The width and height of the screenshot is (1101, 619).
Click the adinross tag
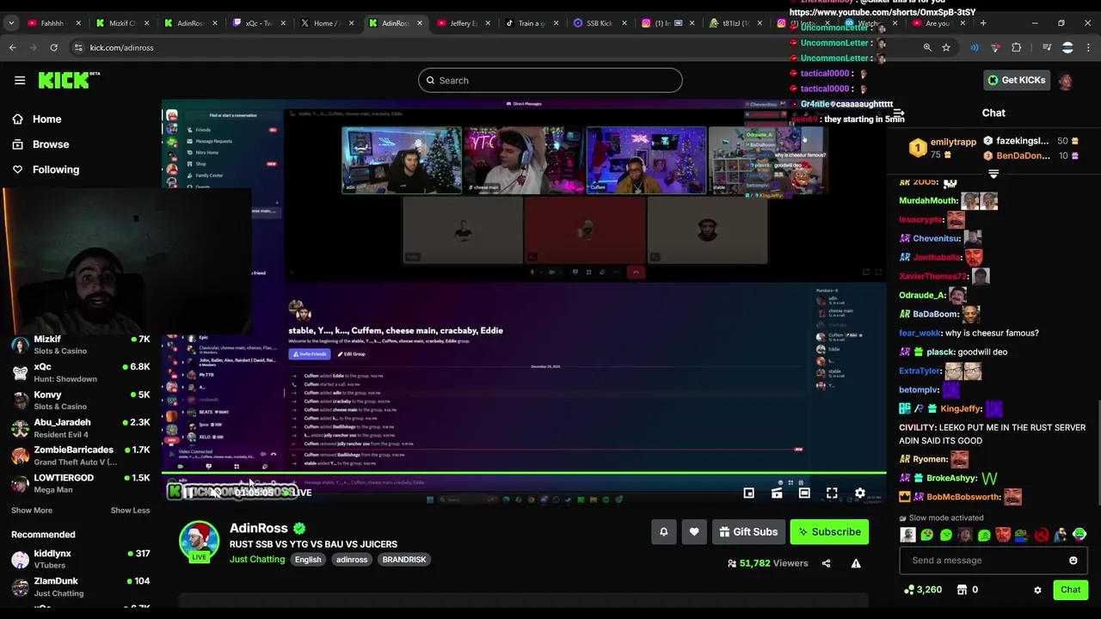[x=352, y=560]
